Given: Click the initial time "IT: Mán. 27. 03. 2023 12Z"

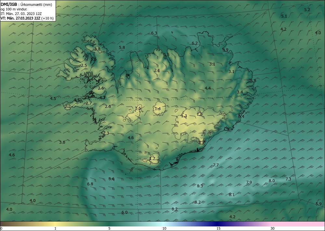Looking at the screenshot, I should point(21,14).
